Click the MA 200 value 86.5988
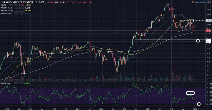212x110 pixels. coord(27,8)
